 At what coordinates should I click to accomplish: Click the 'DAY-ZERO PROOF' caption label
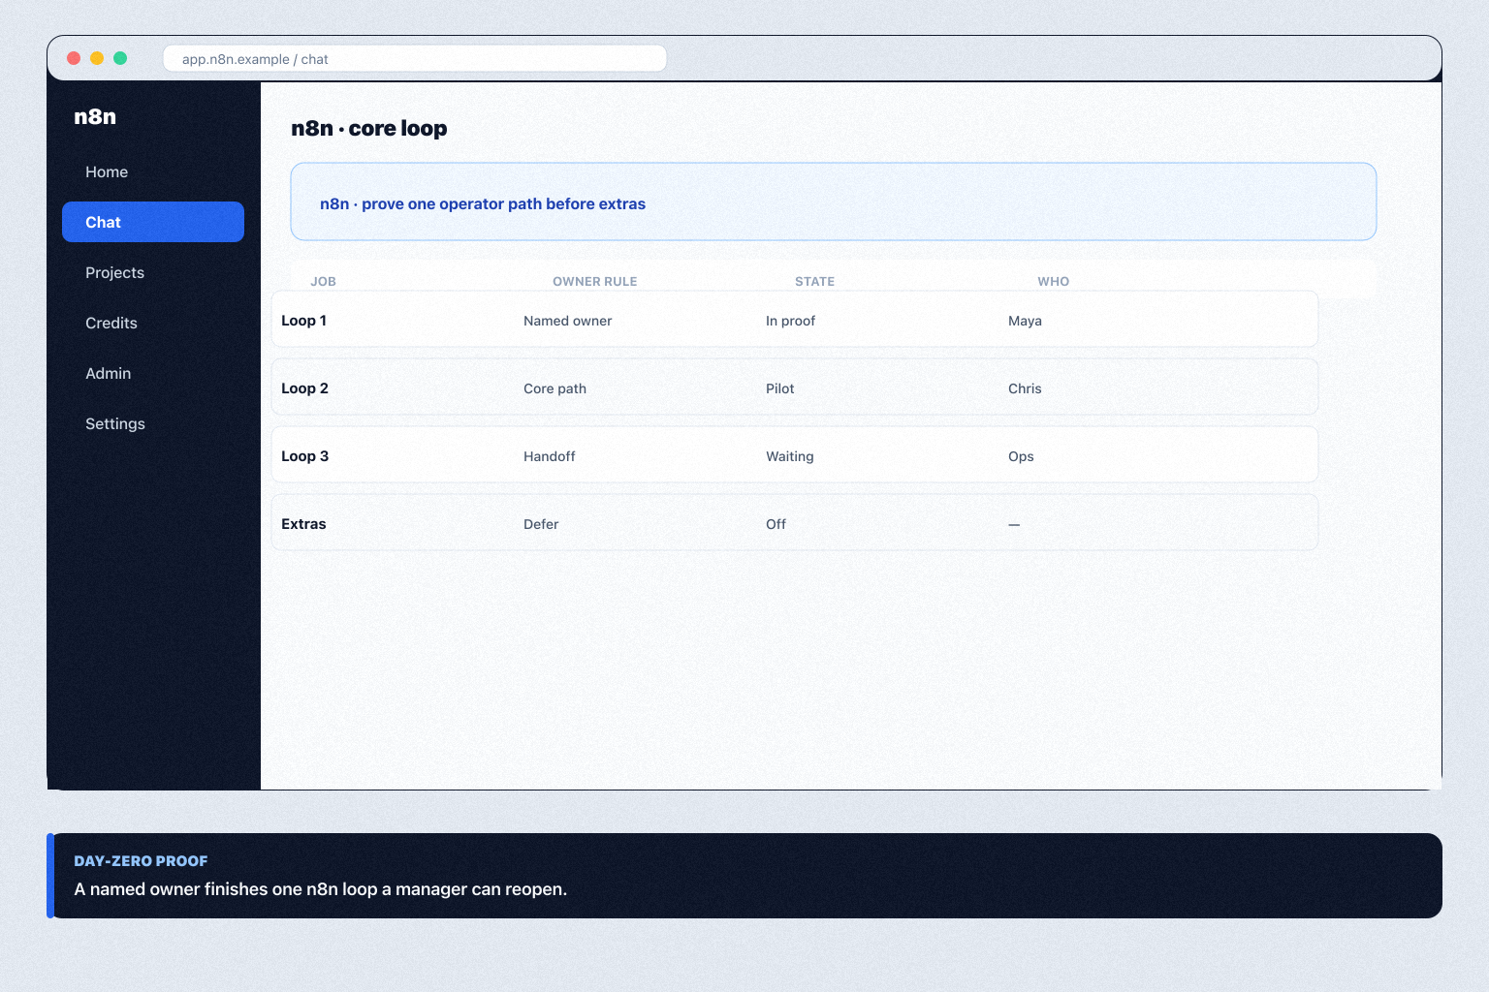[x=141, y=861]
